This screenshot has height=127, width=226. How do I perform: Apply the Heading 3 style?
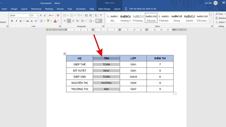[125, 18]
